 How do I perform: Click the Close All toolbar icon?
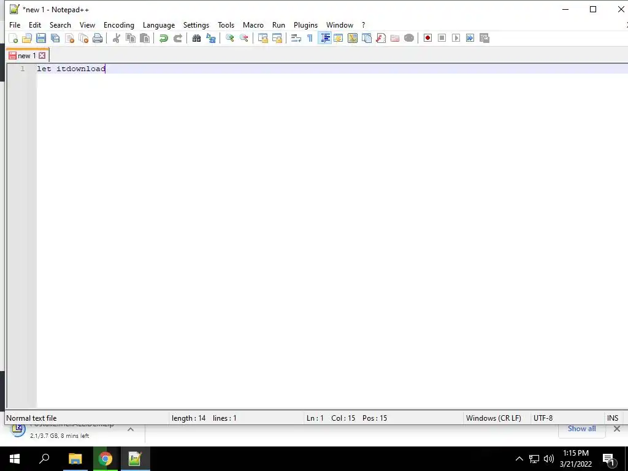click(x=83, y=38)
